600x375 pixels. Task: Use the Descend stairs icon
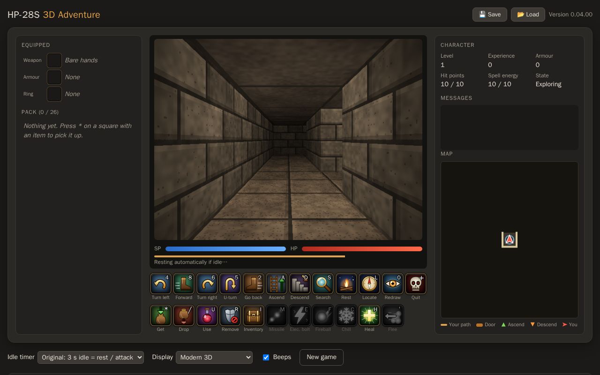pyautogui.click(x=300, y=284)
